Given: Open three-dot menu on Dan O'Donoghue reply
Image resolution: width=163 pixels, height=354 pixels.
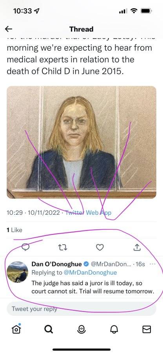Looking at the screenshot, I should coord(152,264).
